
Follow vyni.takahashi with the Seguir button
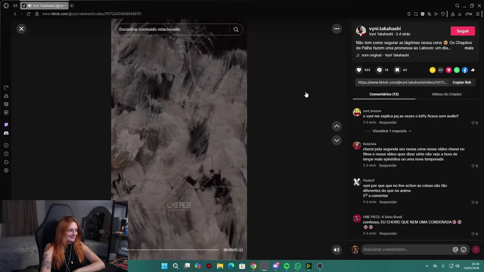point(462,31)
